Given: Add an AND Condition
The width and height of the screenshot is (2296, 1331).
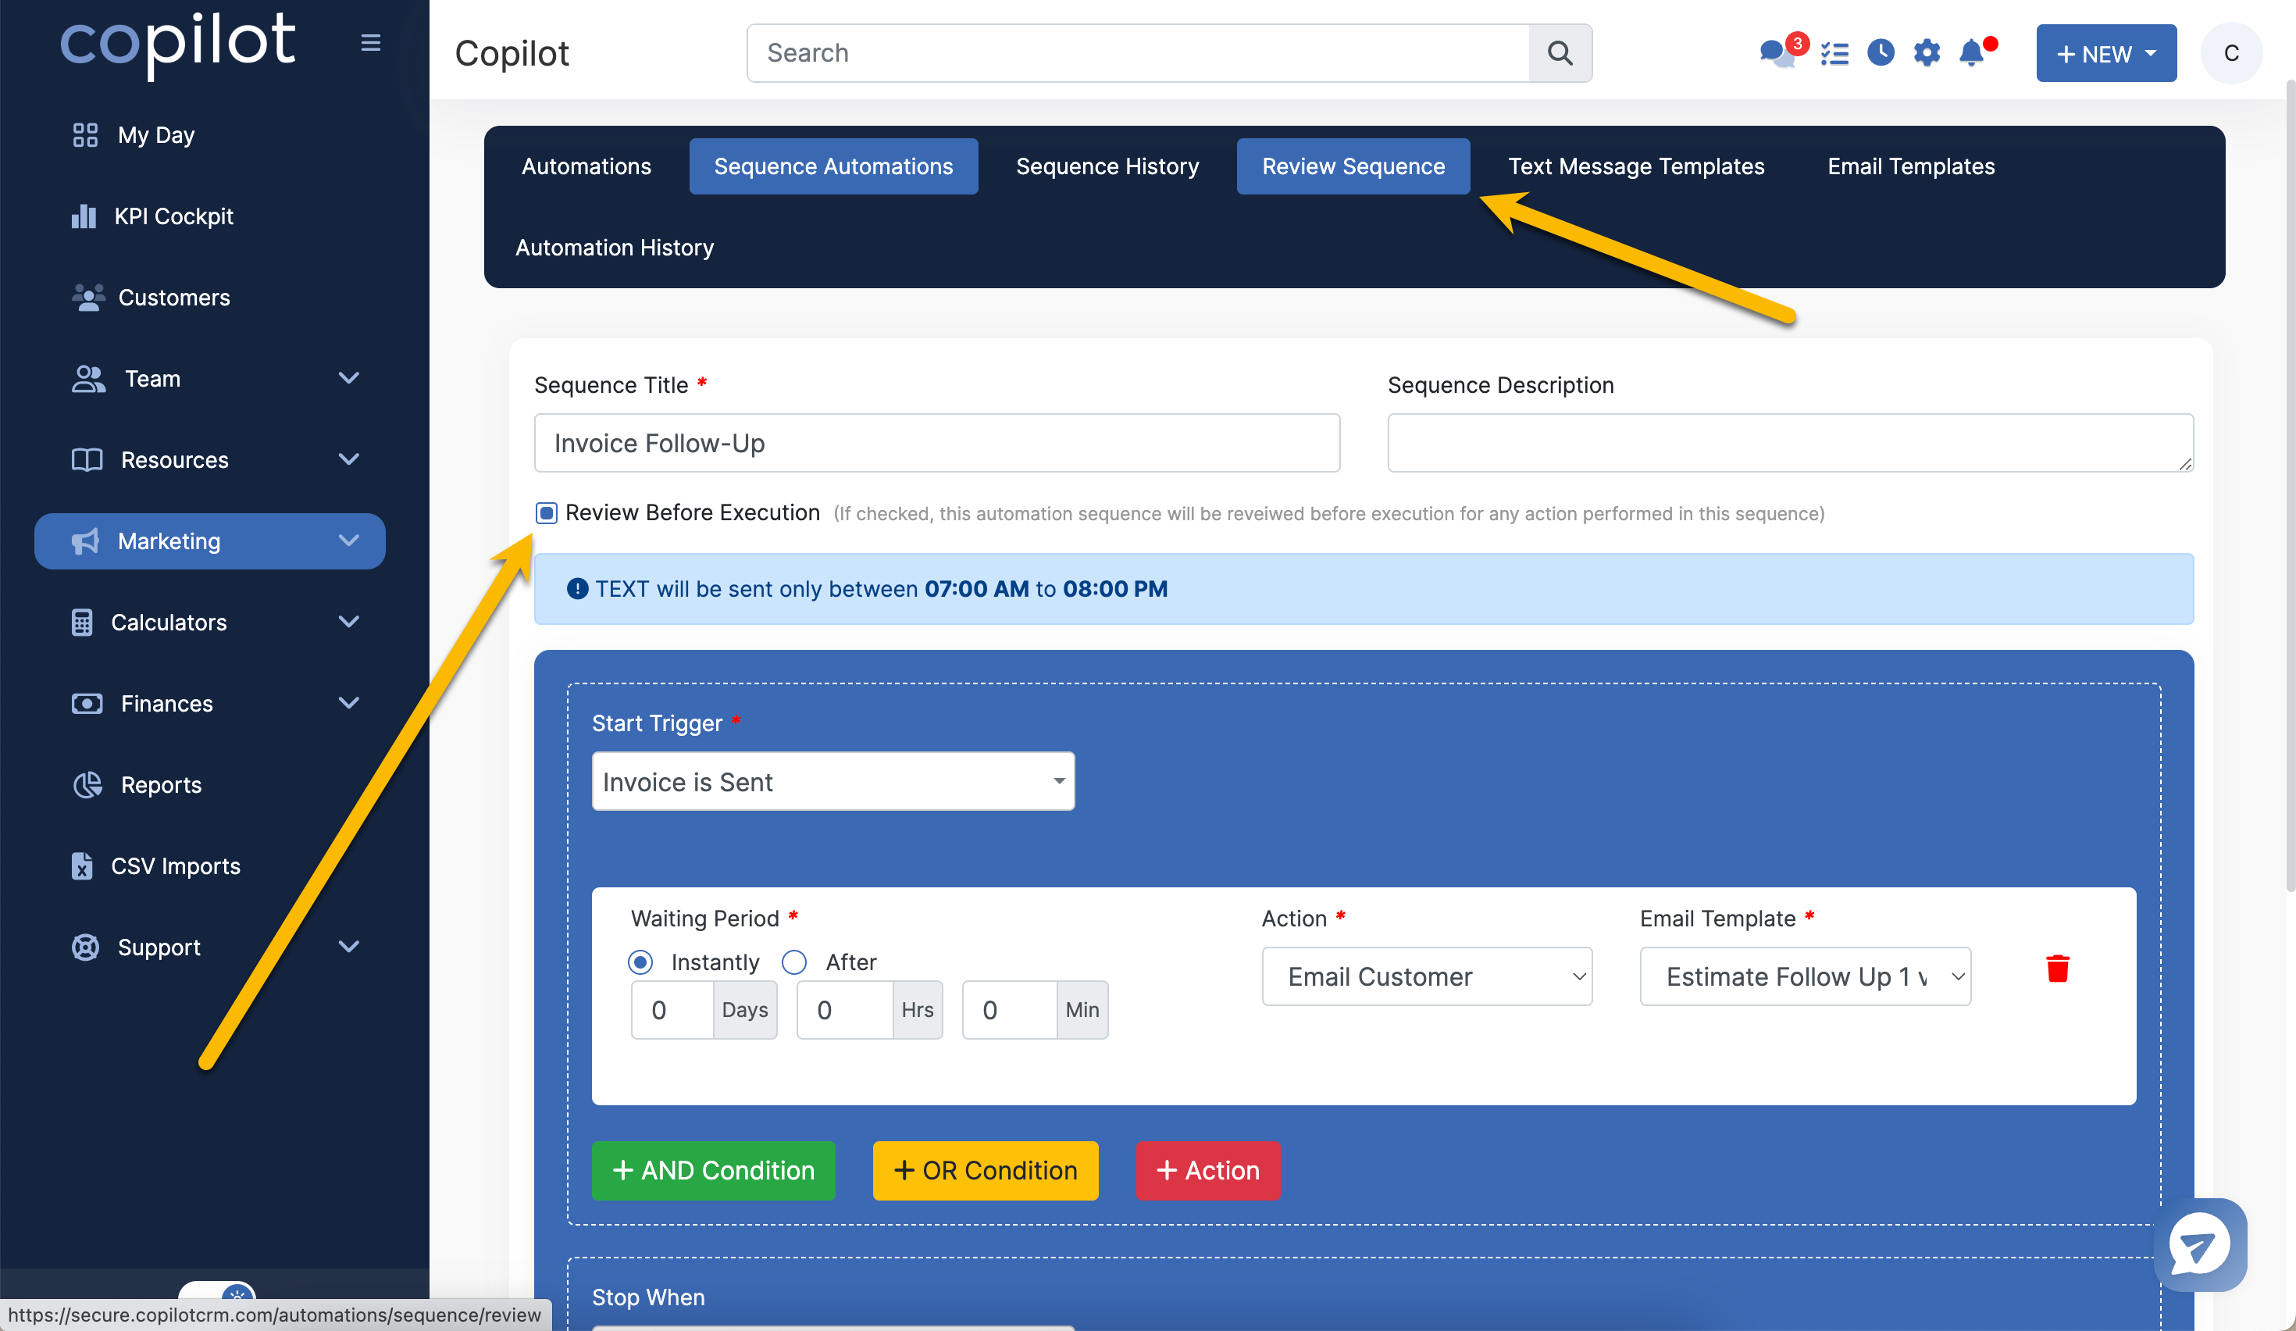Looking at the screenshot, I should (714, 1171).
